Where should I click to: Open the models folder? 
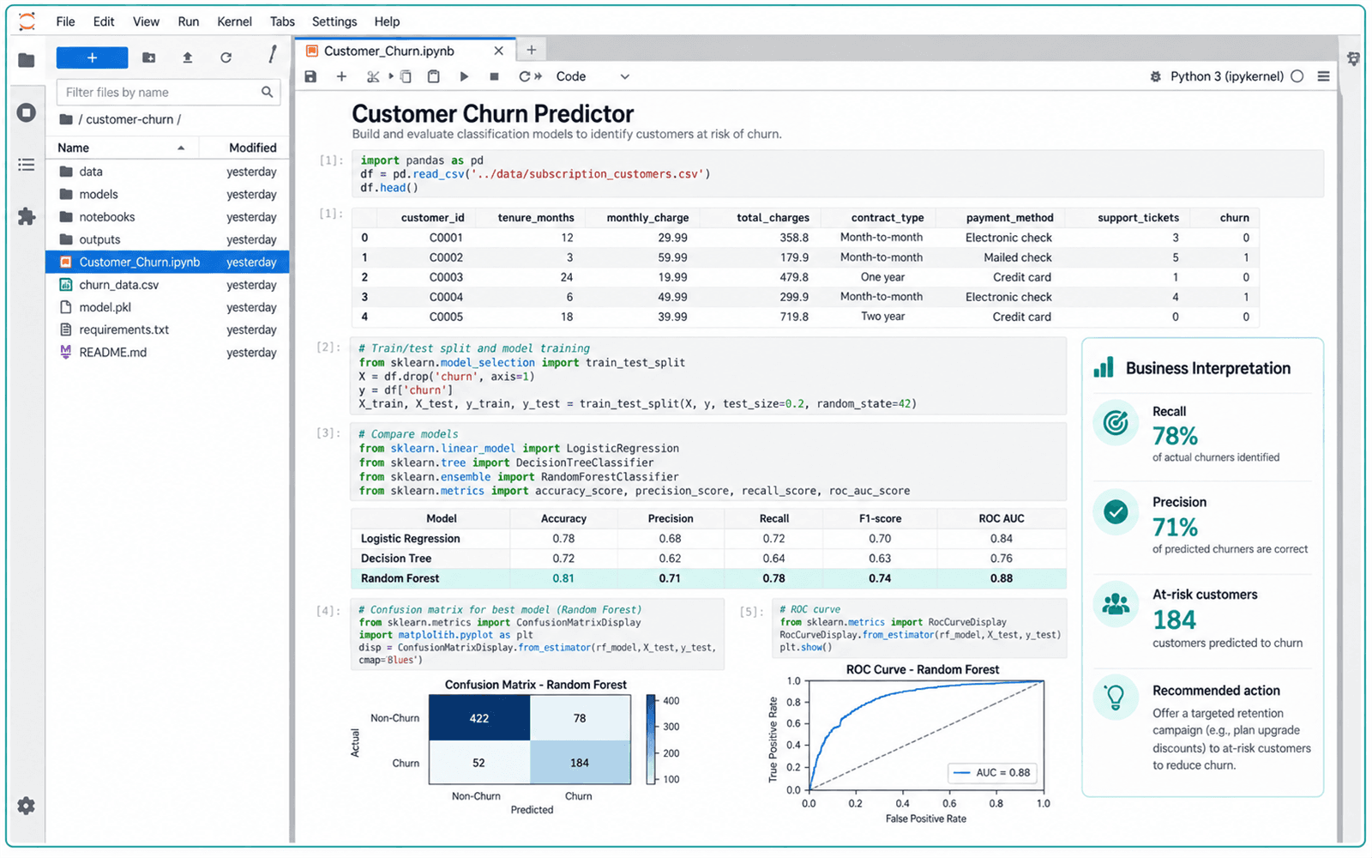[x=167, y=194]
